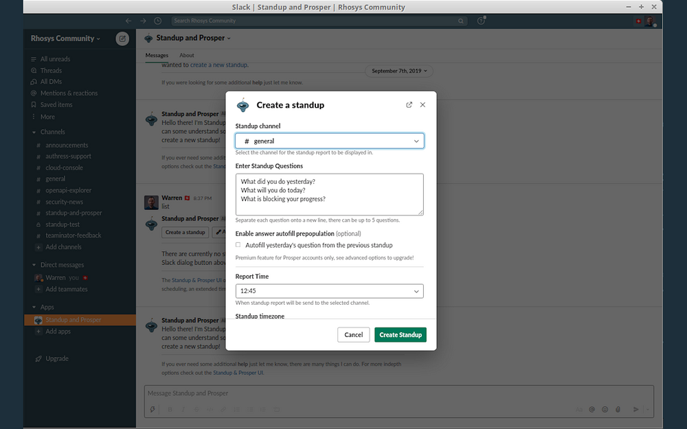Viewport: 687px width, 429px height.
Task: Open Rhosys Community workspace menu
Action: tap(65, 38)
